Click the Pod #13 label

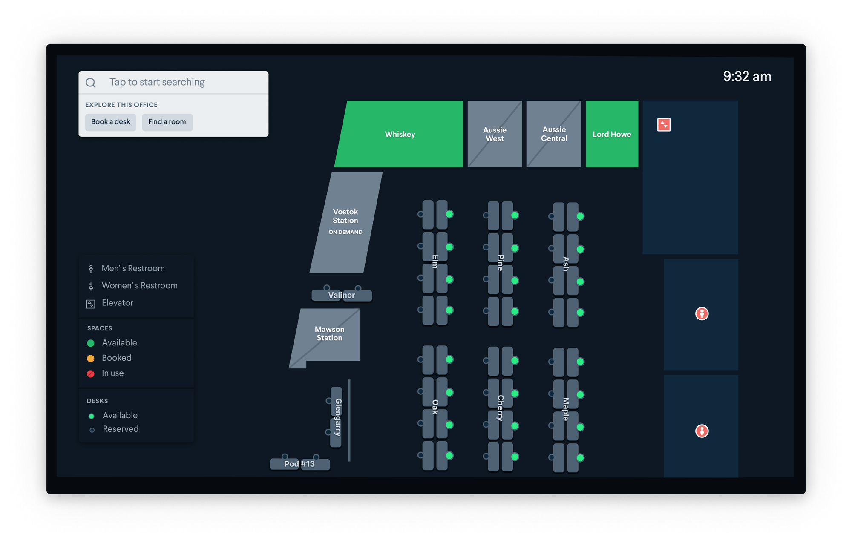300,464
